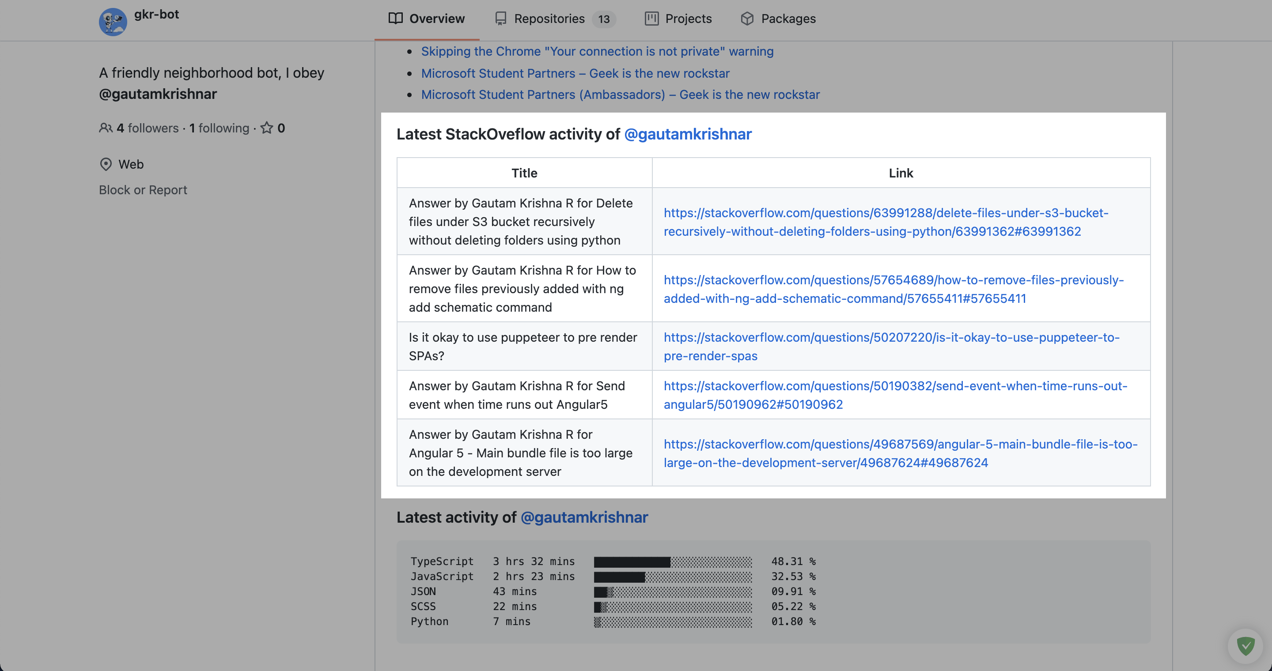Click the 01.80 % value
Viewport: 1272px width, 671px height.
pos(794,622)
